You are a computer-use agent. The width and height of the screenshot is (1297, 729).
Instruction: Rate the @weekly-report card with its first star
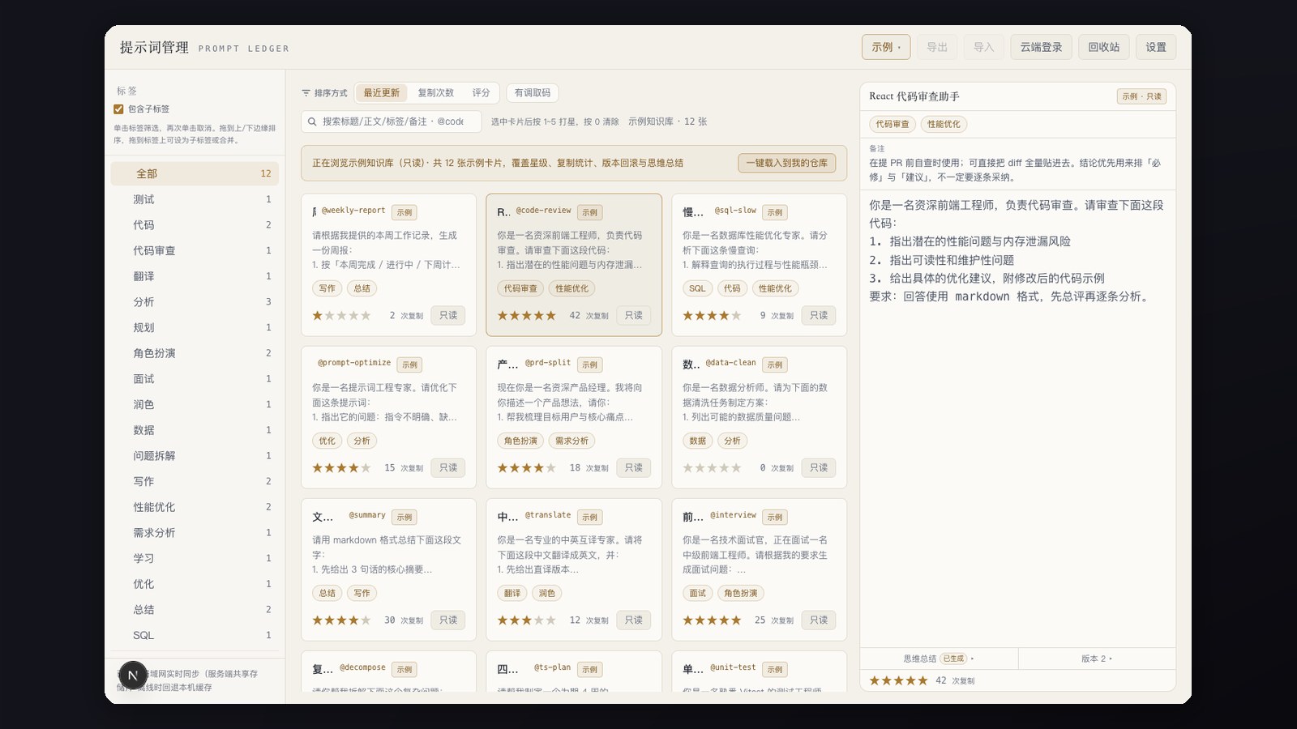tap(318, 315)
